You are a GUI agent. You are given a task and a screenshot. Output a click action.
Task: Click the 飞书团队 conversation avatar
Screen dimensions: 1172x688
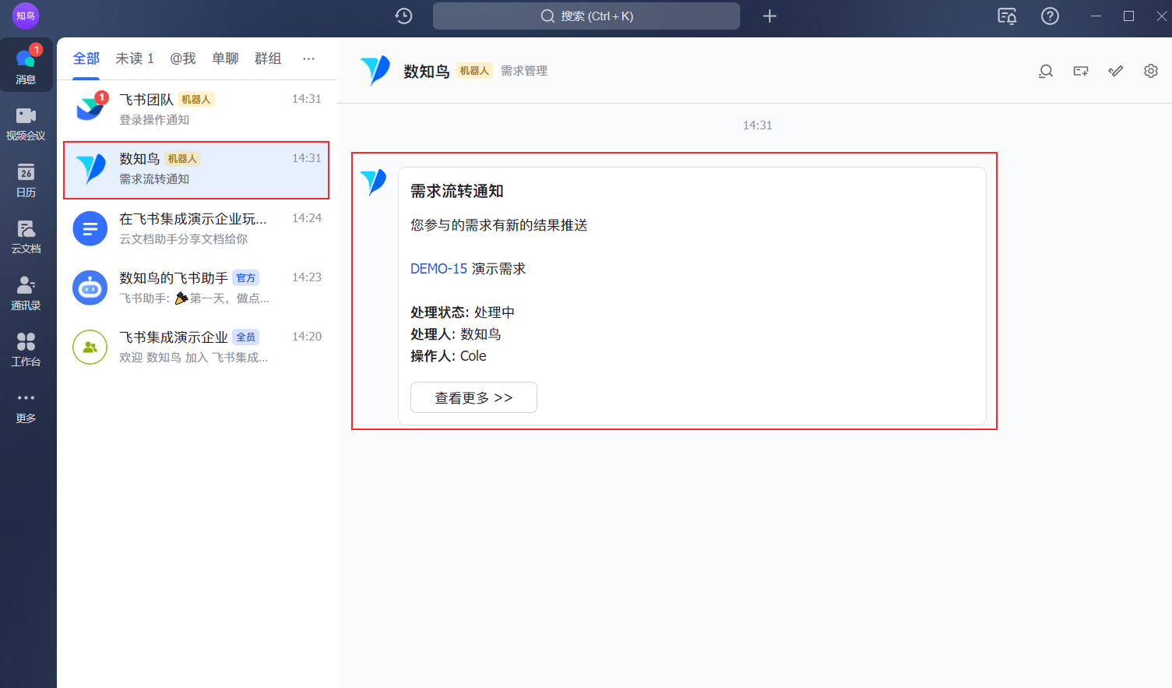coord(90,108)
